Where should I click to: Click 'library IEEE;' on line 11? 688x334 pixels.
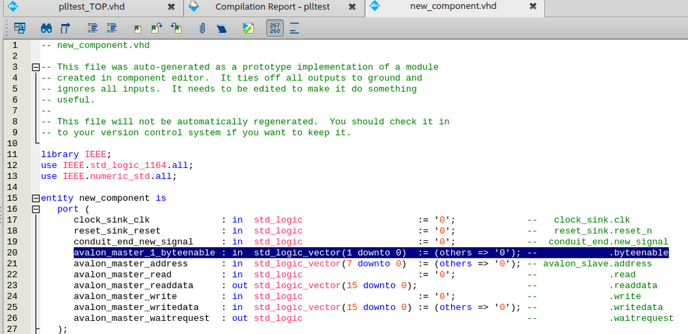click(76, 154)
